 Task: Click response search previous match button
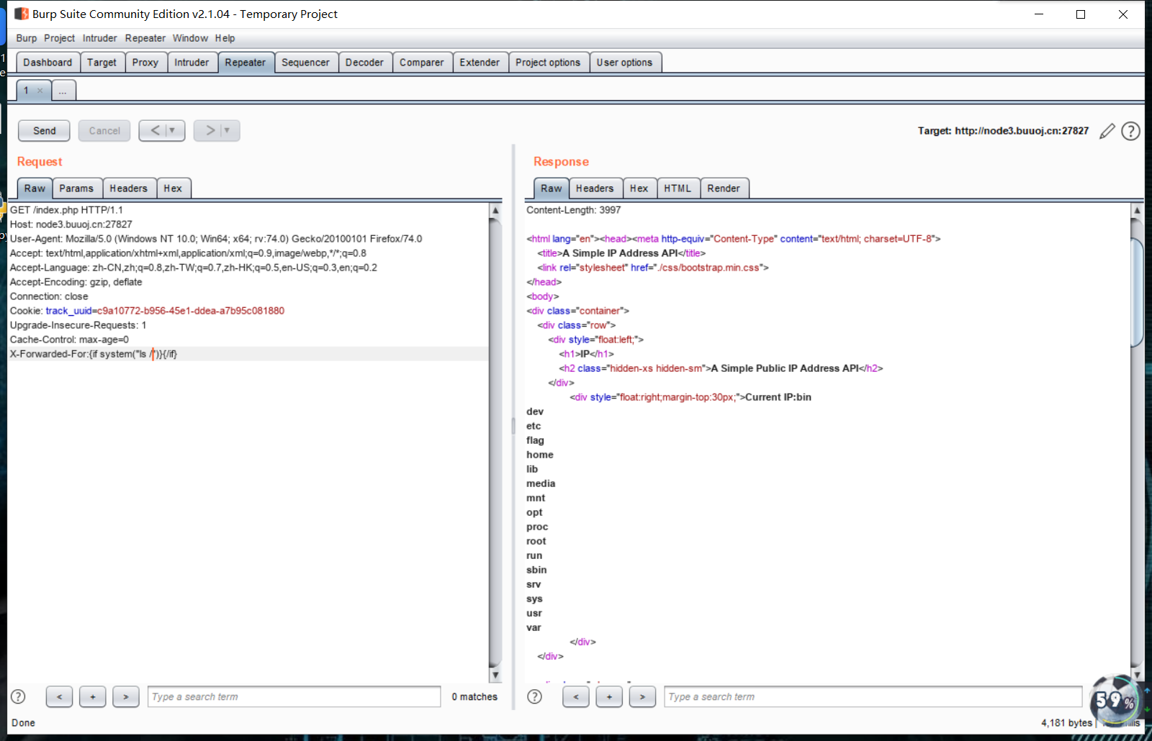575,696
